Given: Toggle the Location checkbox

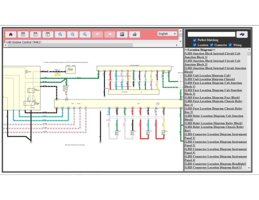Looking at the screenshot, I should point(195,45).
